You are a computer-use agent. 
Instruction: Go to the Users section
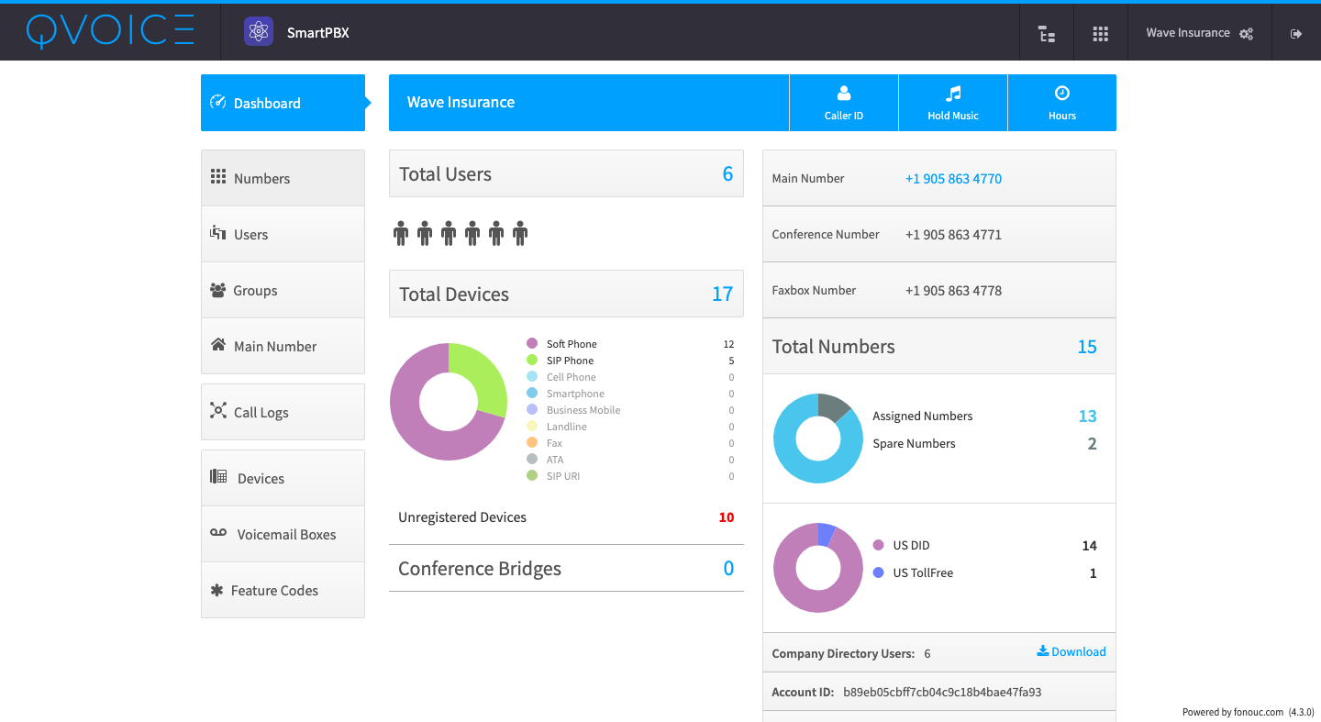(283, 234)
